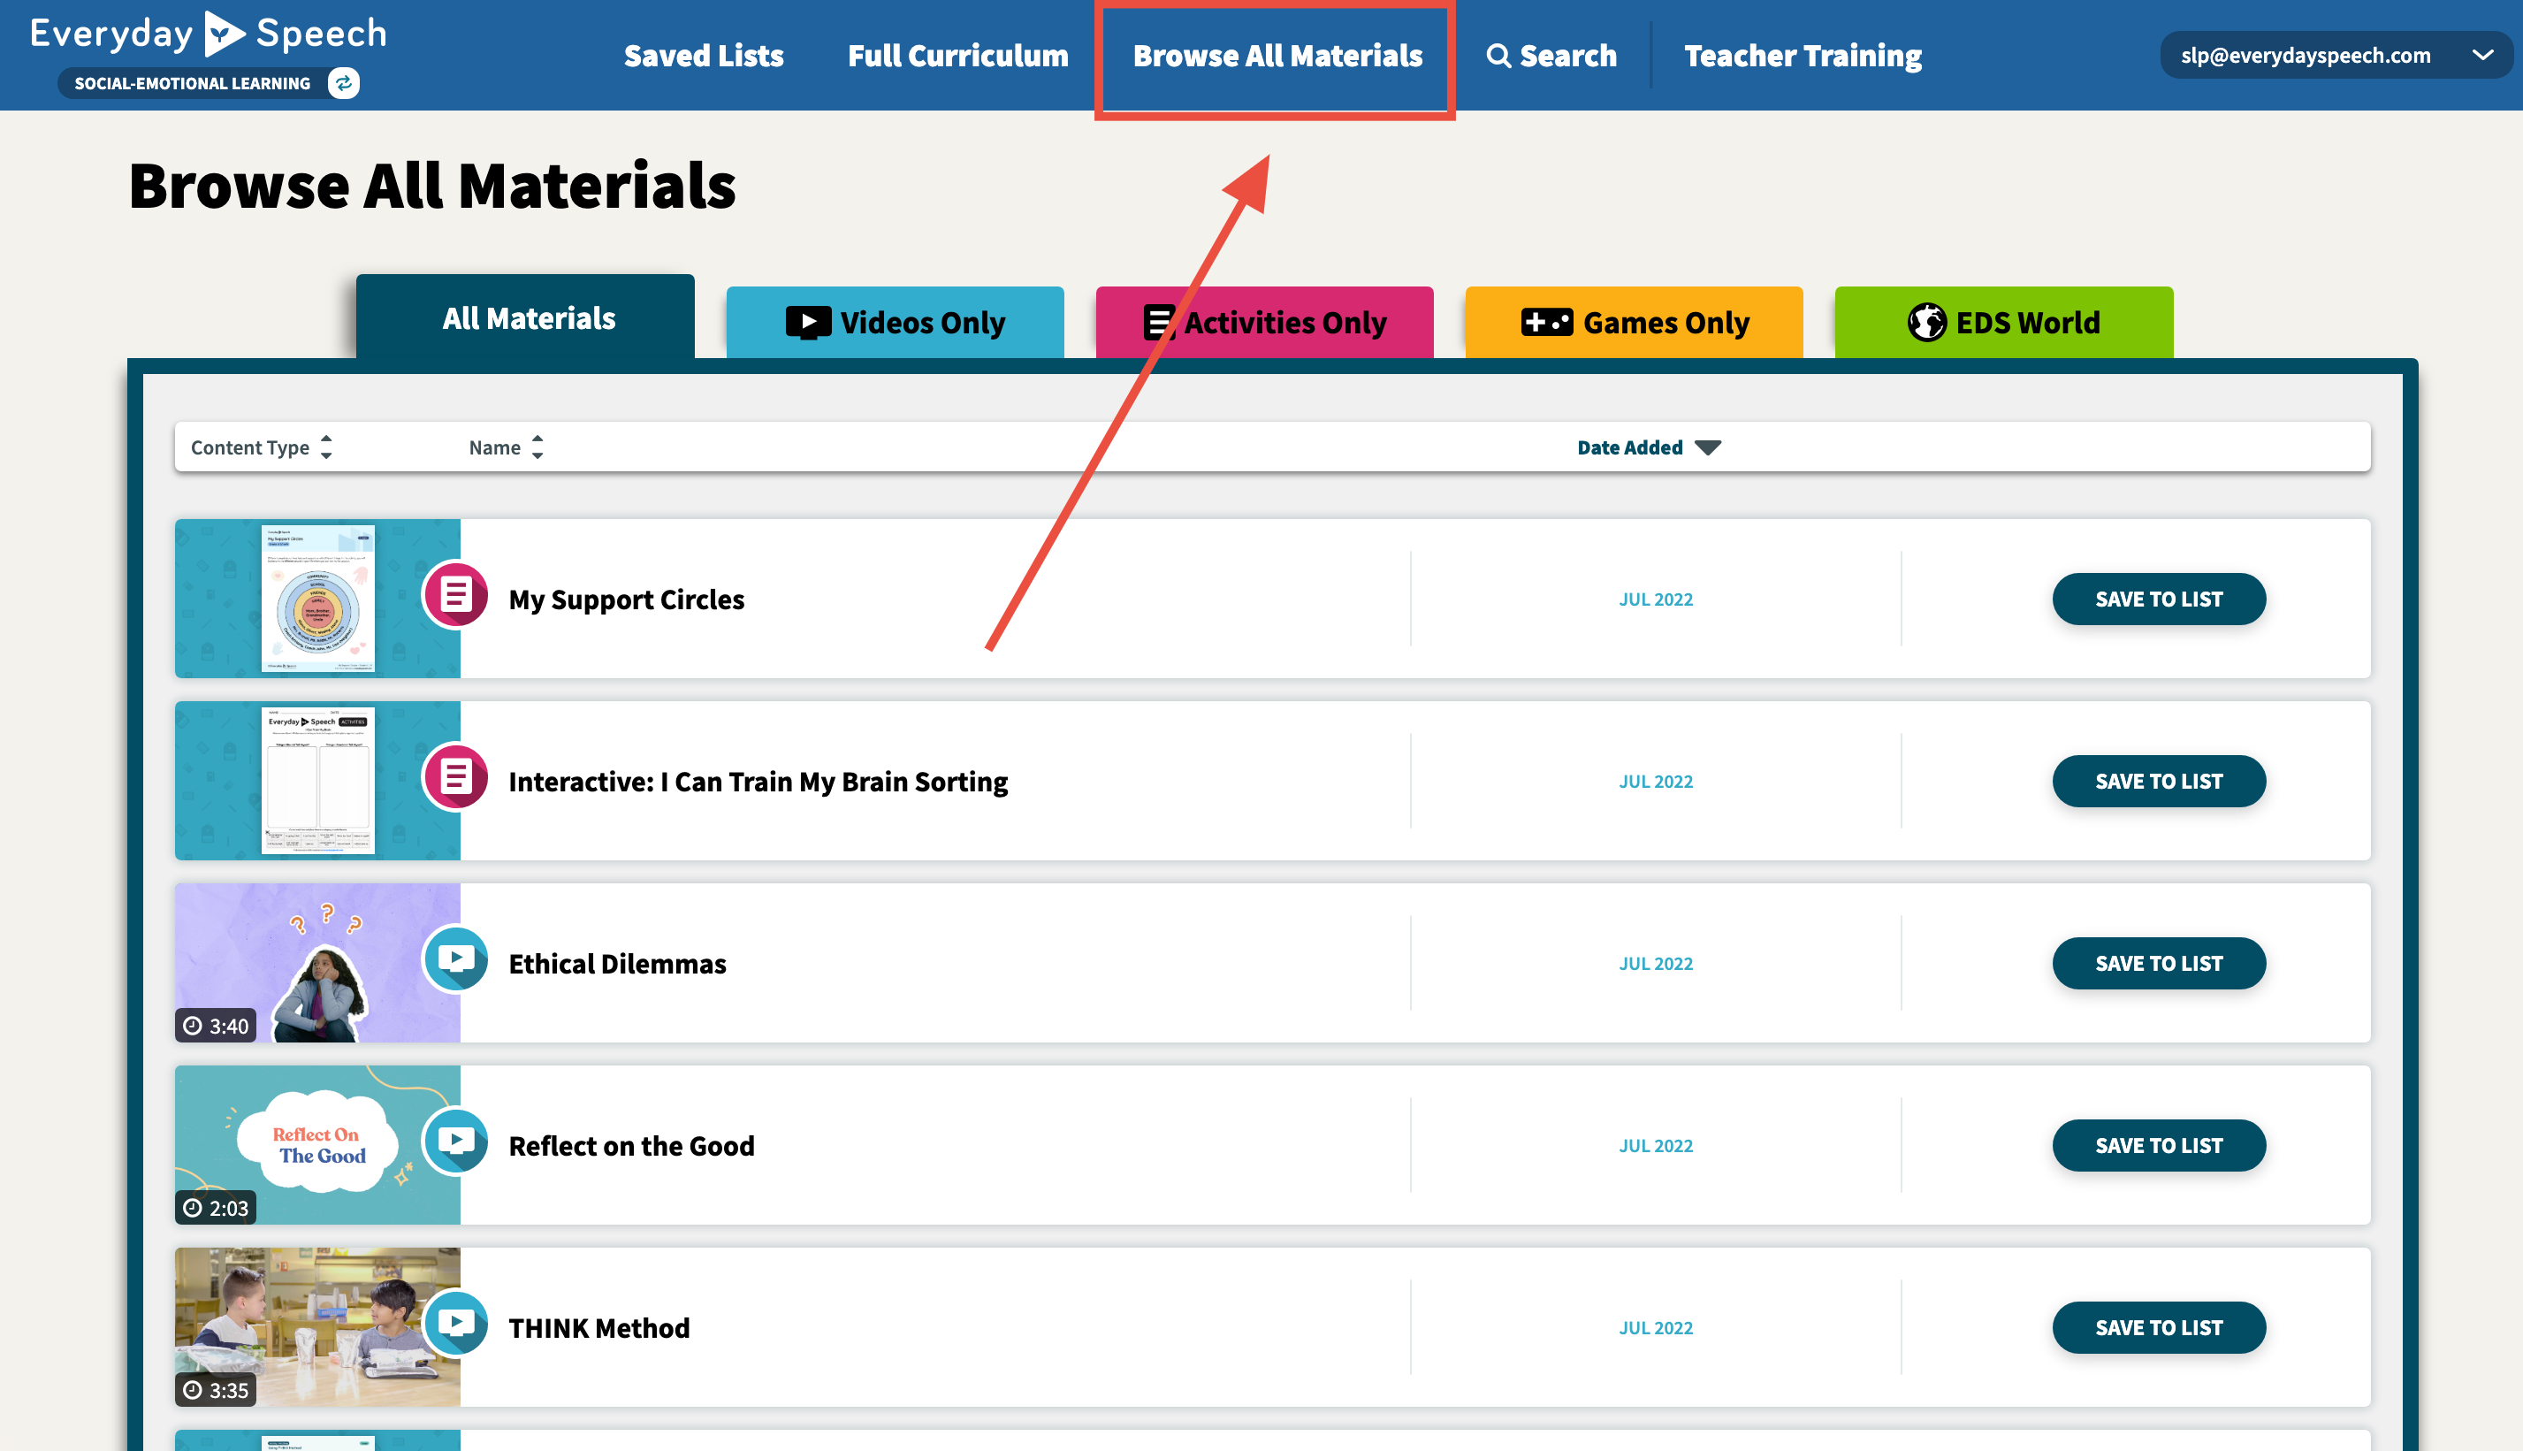Click the video icon beside THINK Method
This screenshot has height=1451, width=2523.
pos(456,1325)
